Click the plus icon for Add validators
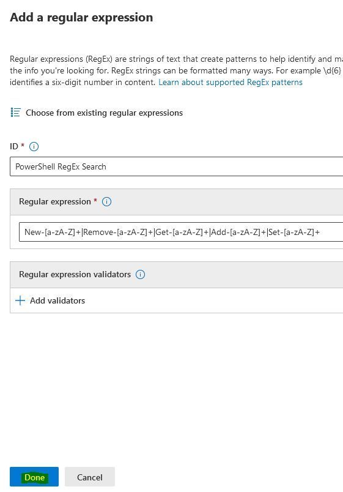 (x=20, y=300)
